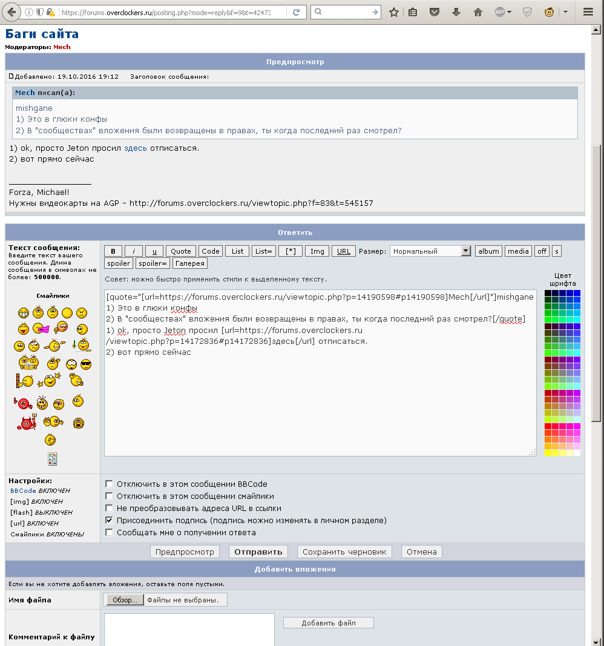Focus the browser search box
The width and height of the screenshot is (604, 646).
point(346,12)
